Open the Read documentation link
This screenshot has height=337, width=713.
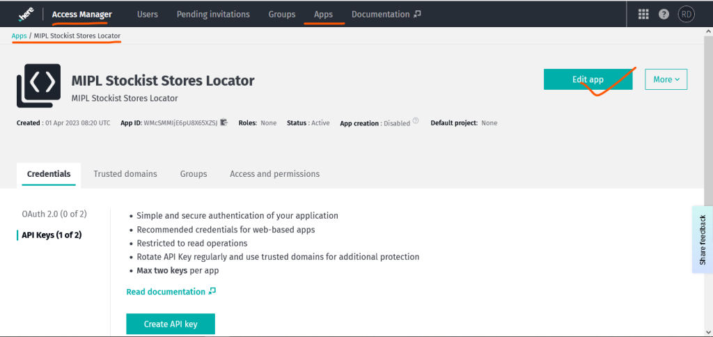[171, 292]
